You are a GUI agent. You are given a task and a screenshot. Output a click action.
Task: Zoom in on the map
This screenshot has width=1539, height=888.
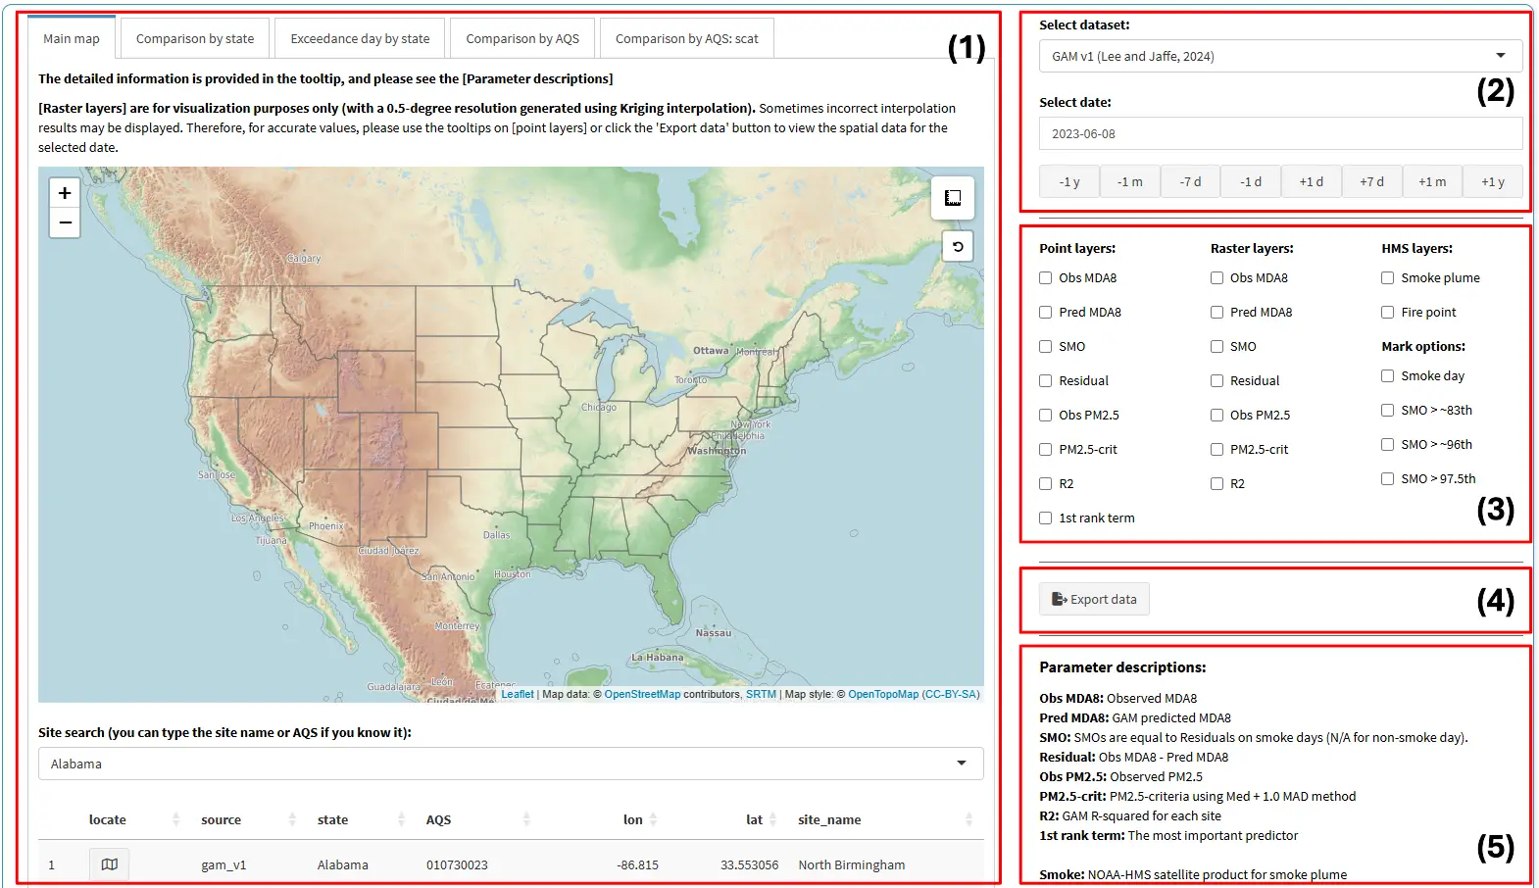(65, 193)
